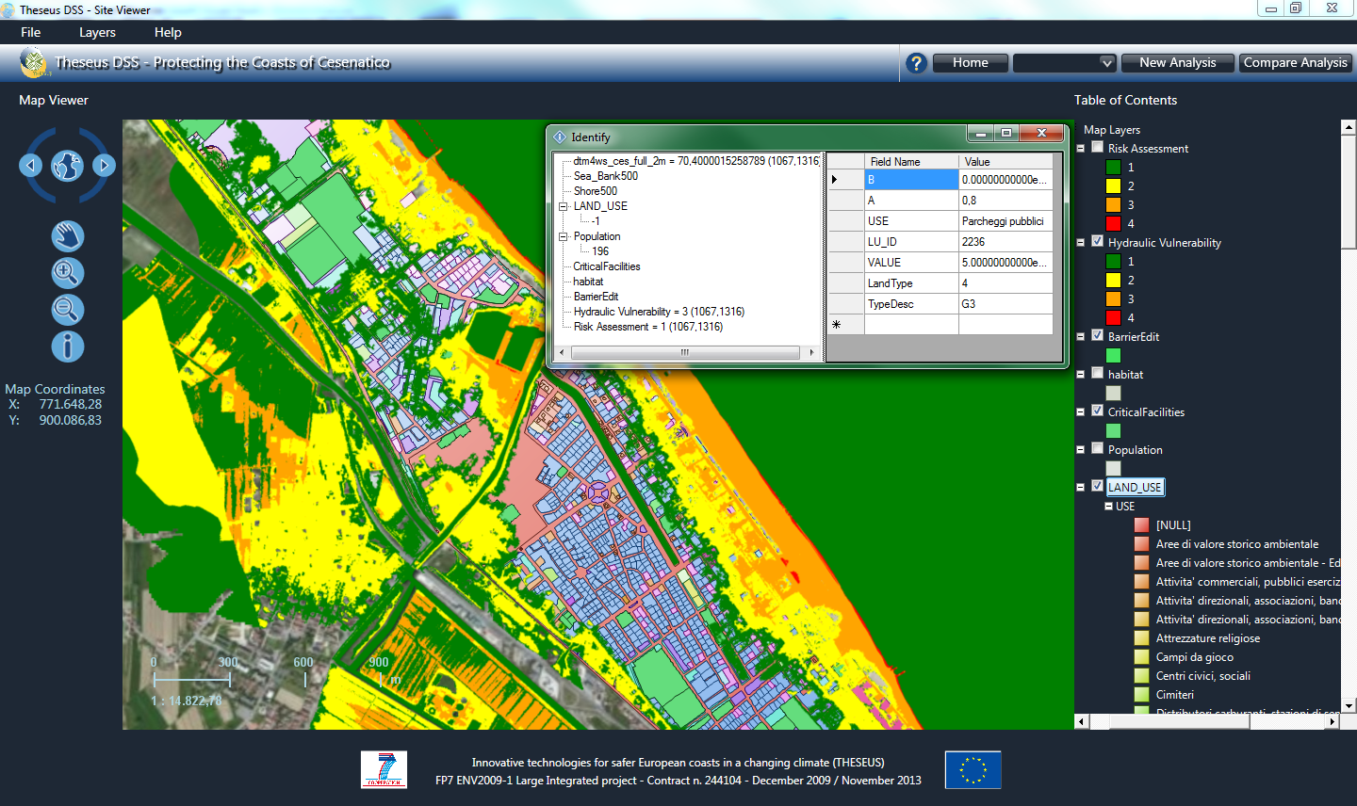
Task: Click the Home button
Action: pyautogui.click(x=971, y=63)
